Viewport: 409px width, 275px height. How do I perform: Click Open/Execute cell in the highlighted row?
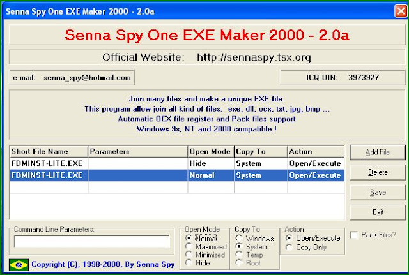[316, 175]
